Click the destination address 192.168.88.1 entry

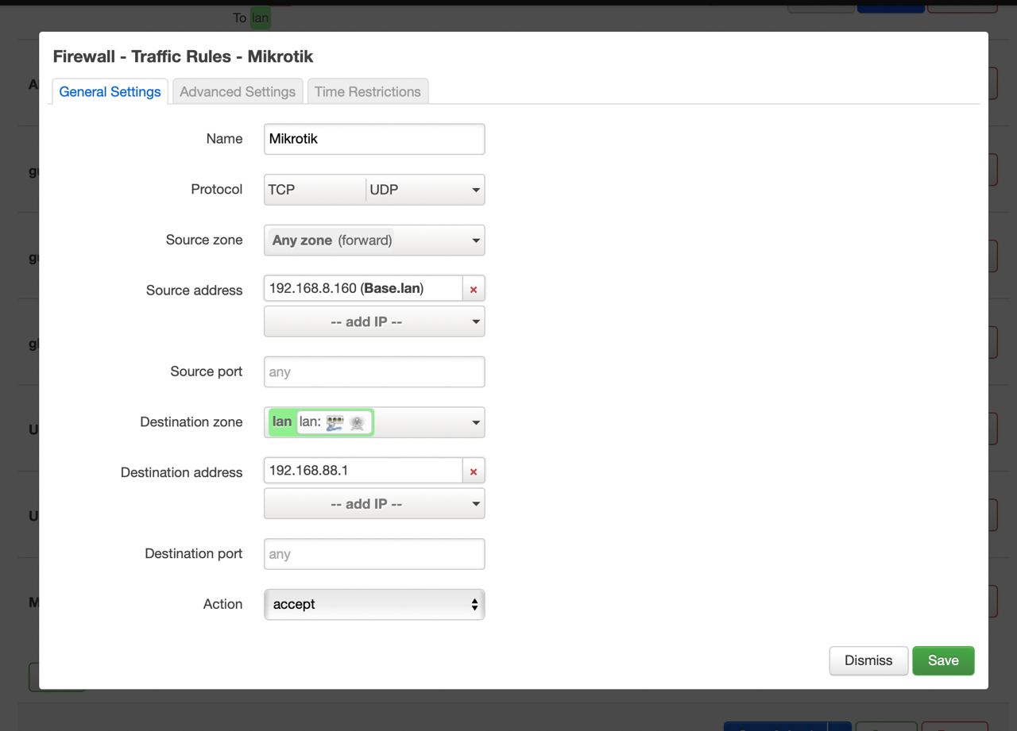[x=363, y=471]
